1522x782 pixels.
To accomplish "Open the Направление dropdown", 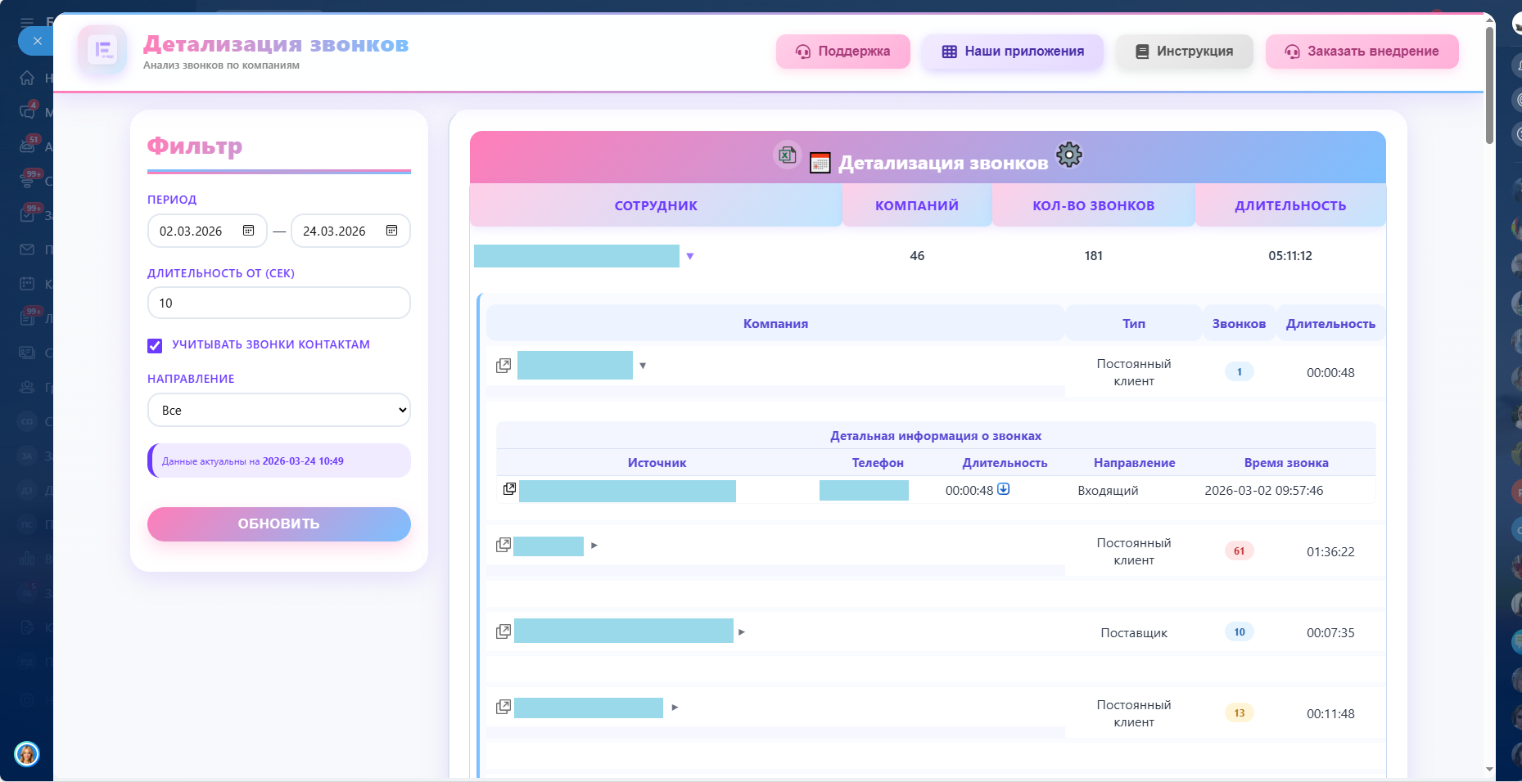I will click(278, 410).
